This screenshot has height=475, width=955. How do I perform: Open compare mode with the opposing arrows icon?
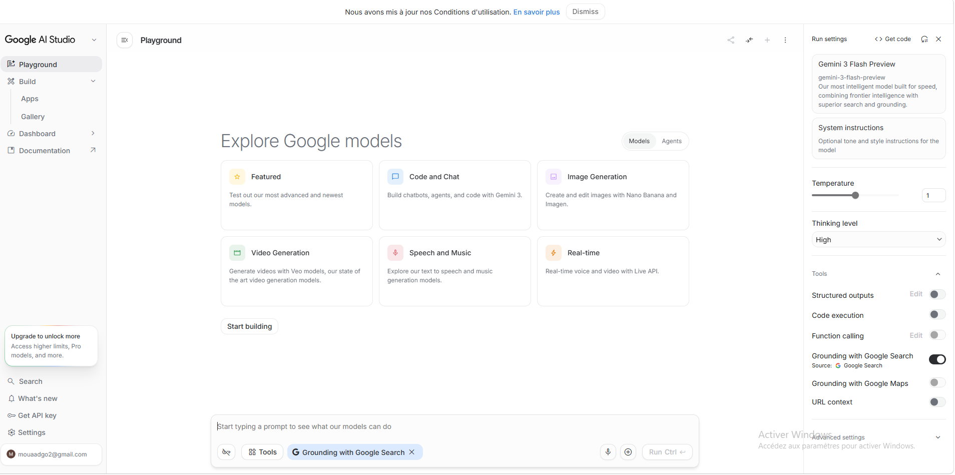tap(749, 40)
